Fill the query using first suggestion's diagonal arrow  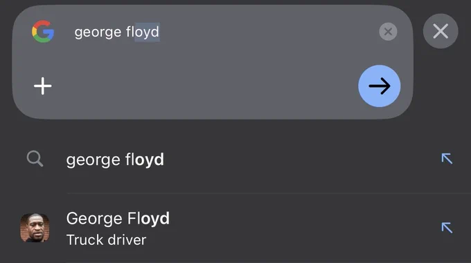pos(447,159)
